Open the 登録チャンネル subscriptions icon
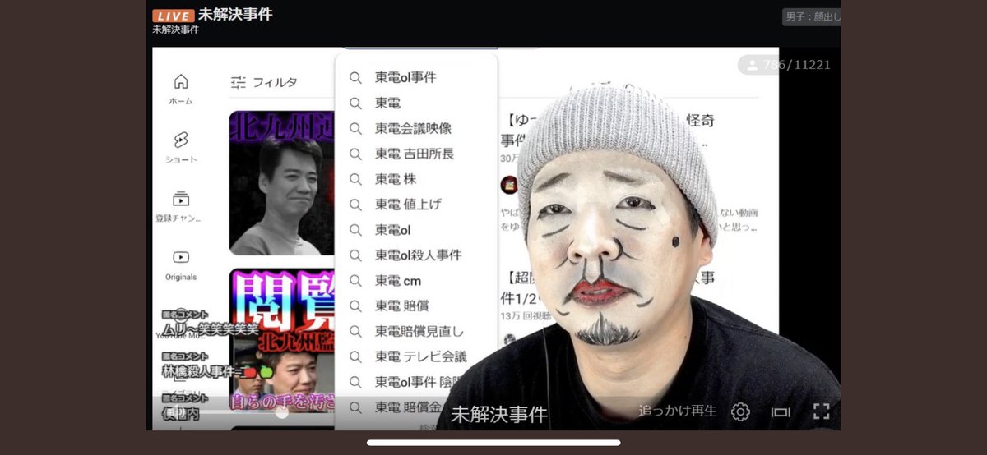 [x=181, y=199]
